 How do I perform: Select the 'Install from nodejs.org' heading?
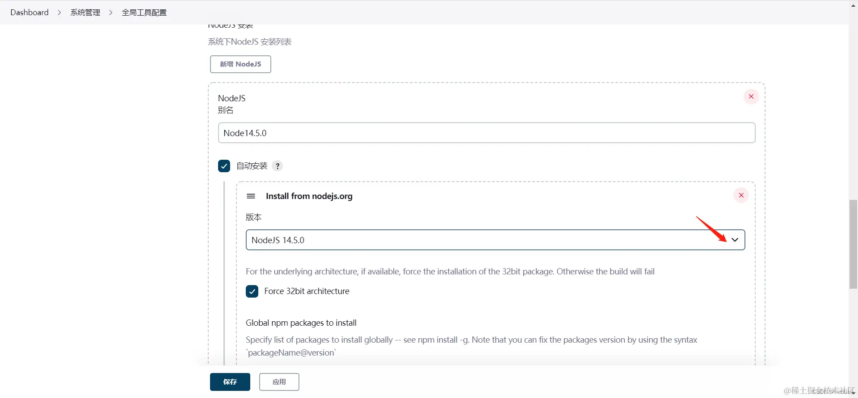[309, 196]
